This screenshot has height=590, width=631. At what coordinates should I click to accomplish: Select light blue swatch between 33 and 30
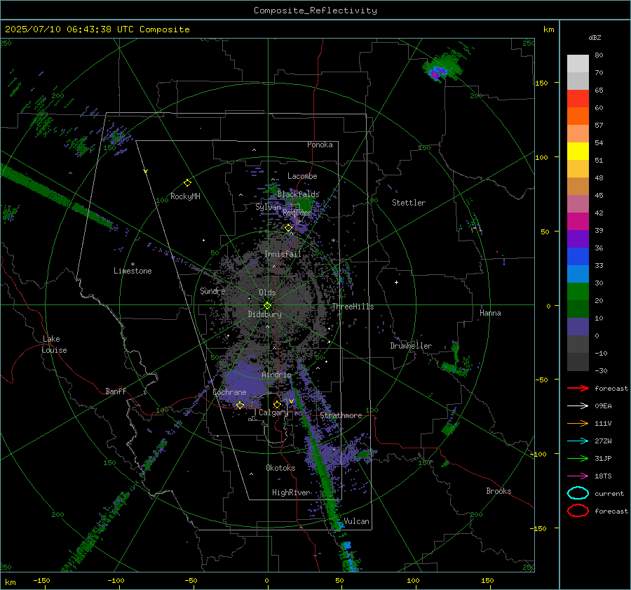coord(578,274)
